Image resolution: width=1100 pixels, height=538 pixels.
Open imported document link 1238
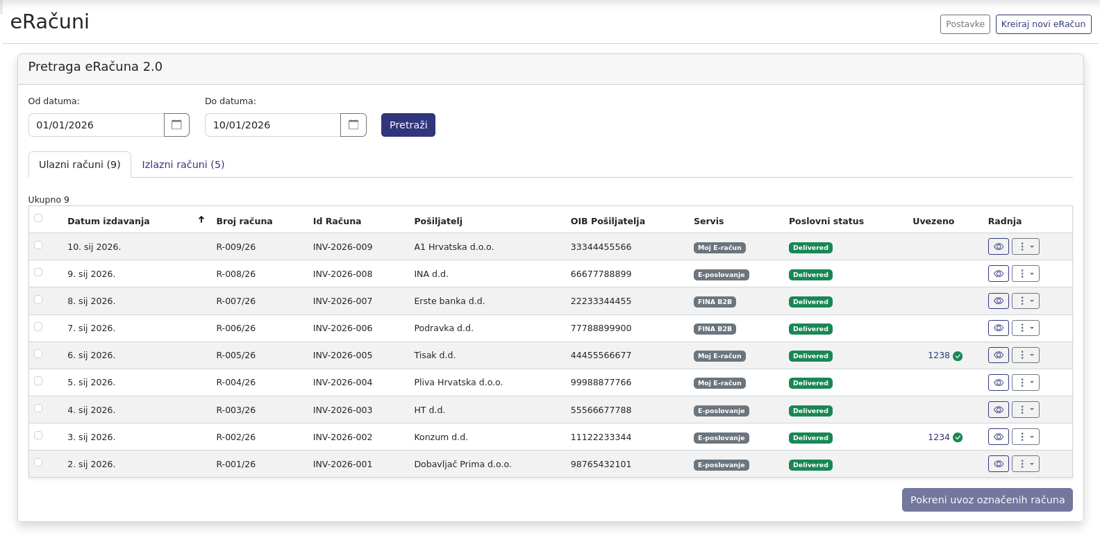tap(938, 355)
